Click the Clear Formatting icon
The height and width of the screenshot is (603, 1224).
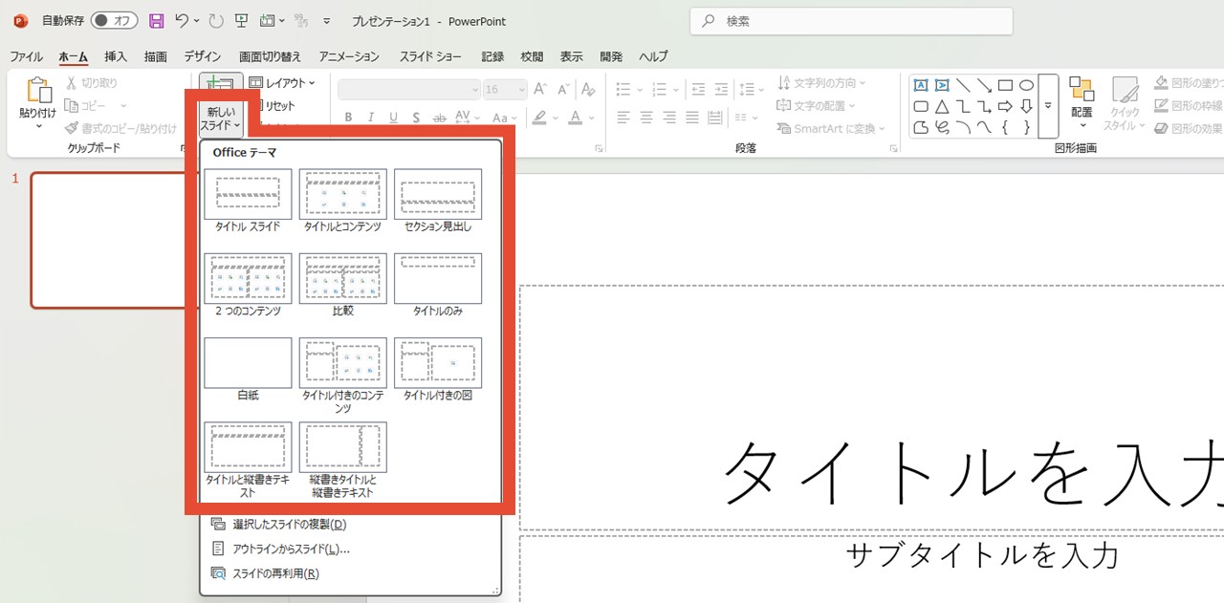point(587,89)
